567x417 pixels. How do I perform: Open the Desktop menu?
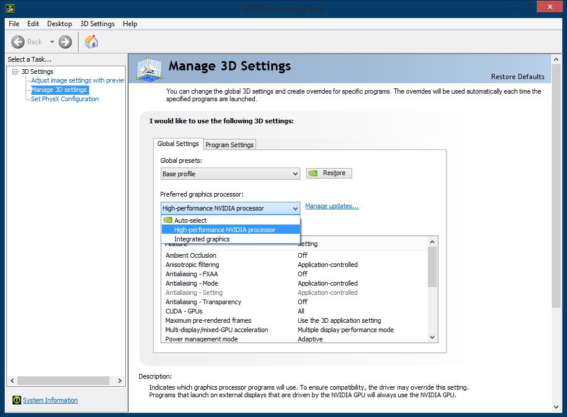59,24
